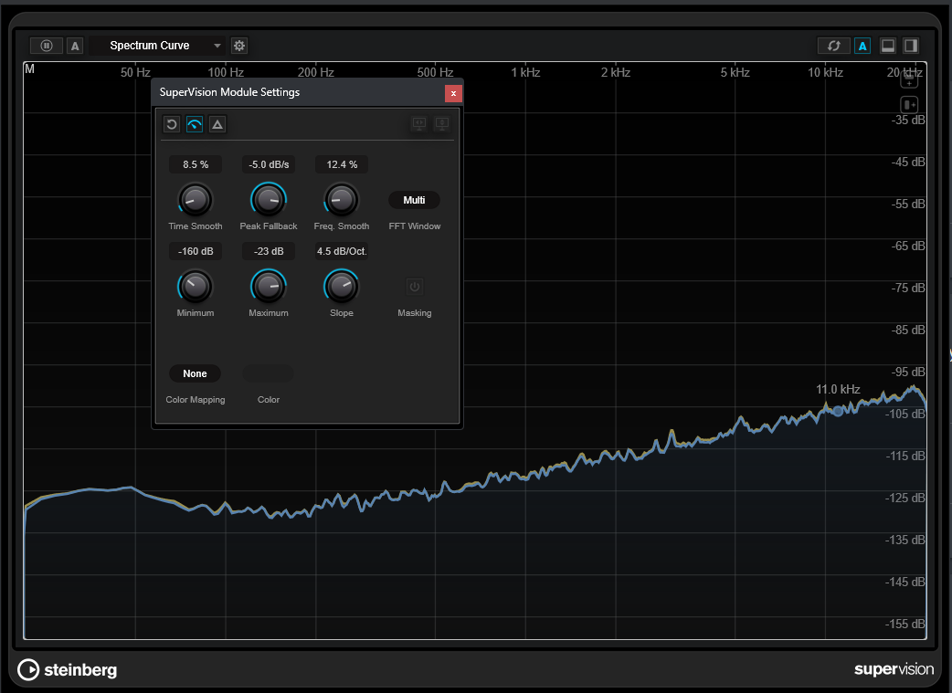Close SuperVision Module Settings dialog

click(x=453, y=93)
